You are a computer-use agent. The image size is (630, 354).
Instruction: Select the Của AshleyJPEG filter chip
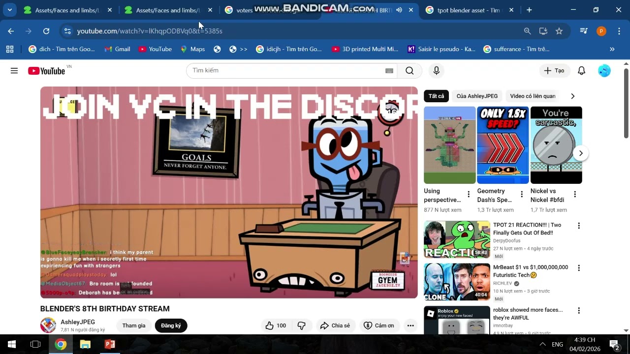pos(477,96)
